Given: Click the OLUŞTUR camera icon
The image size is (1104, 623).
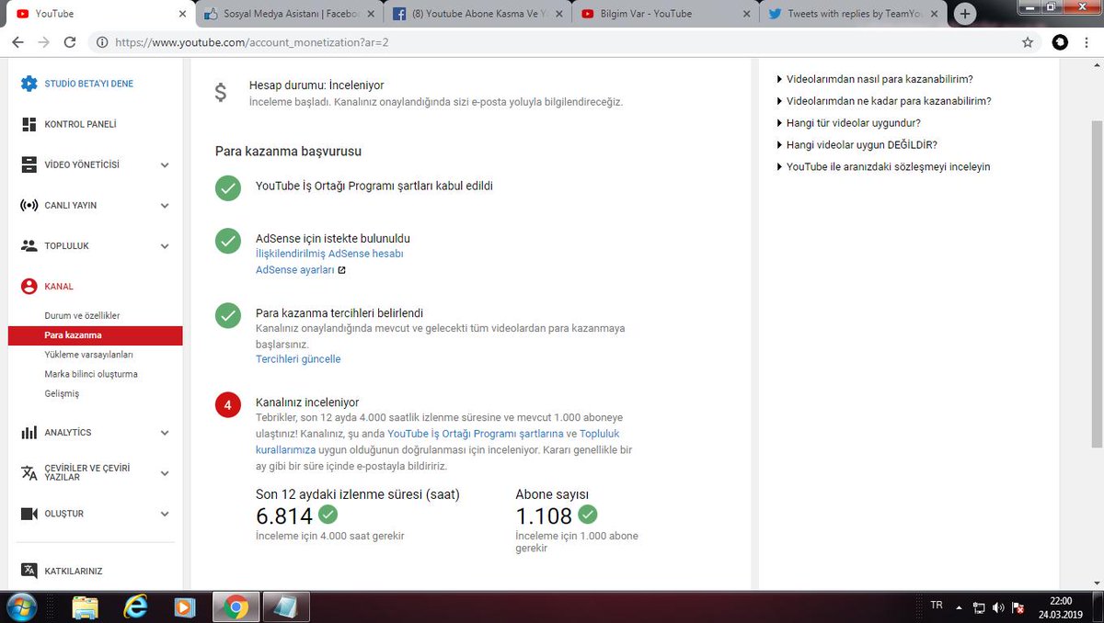Looking at the screenshot, I should click(29, 514).
